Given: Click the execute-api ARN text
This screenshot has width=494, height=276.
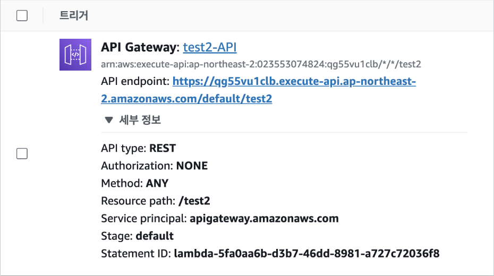Looking at the screenshot, I should coord(261,64).
